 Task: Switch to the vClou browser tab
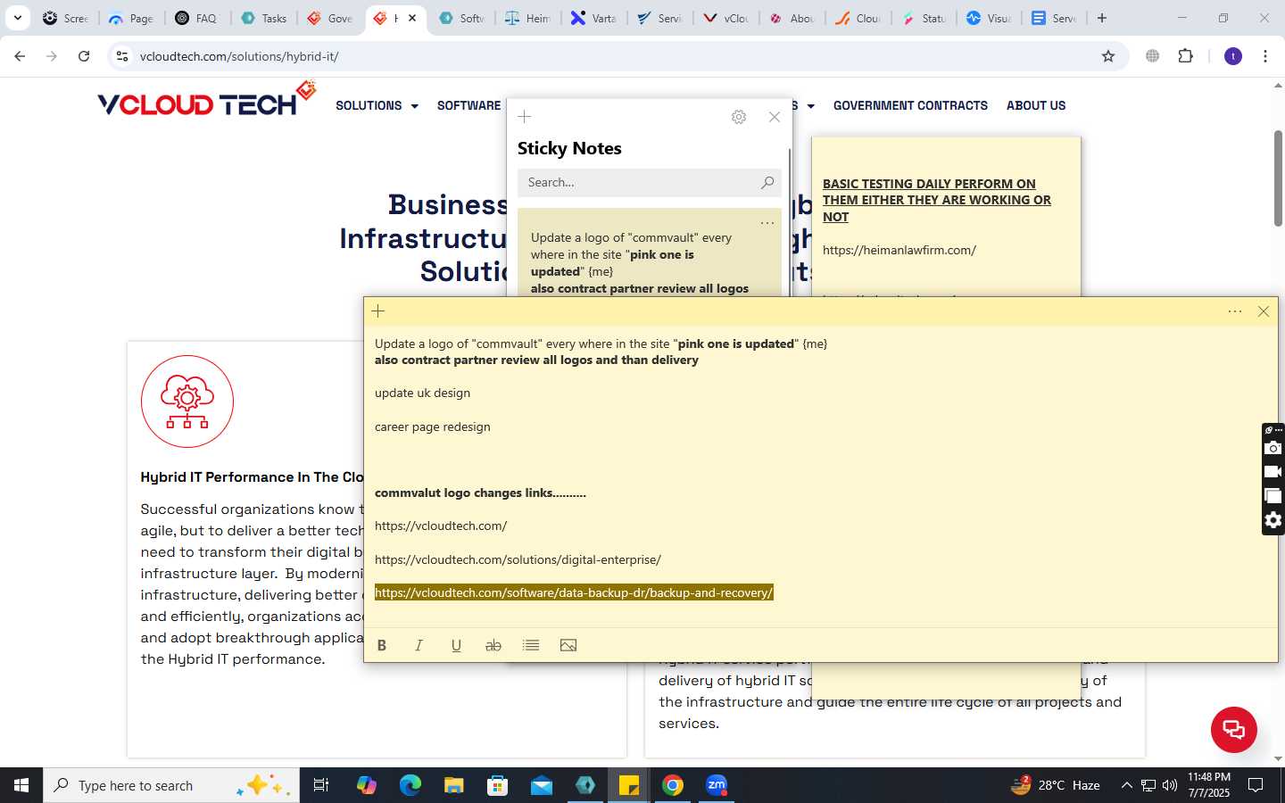pos(726,18)
